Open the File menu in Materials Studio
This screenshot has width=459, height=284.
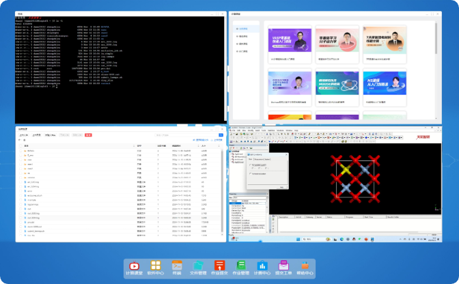pos(234,130)
